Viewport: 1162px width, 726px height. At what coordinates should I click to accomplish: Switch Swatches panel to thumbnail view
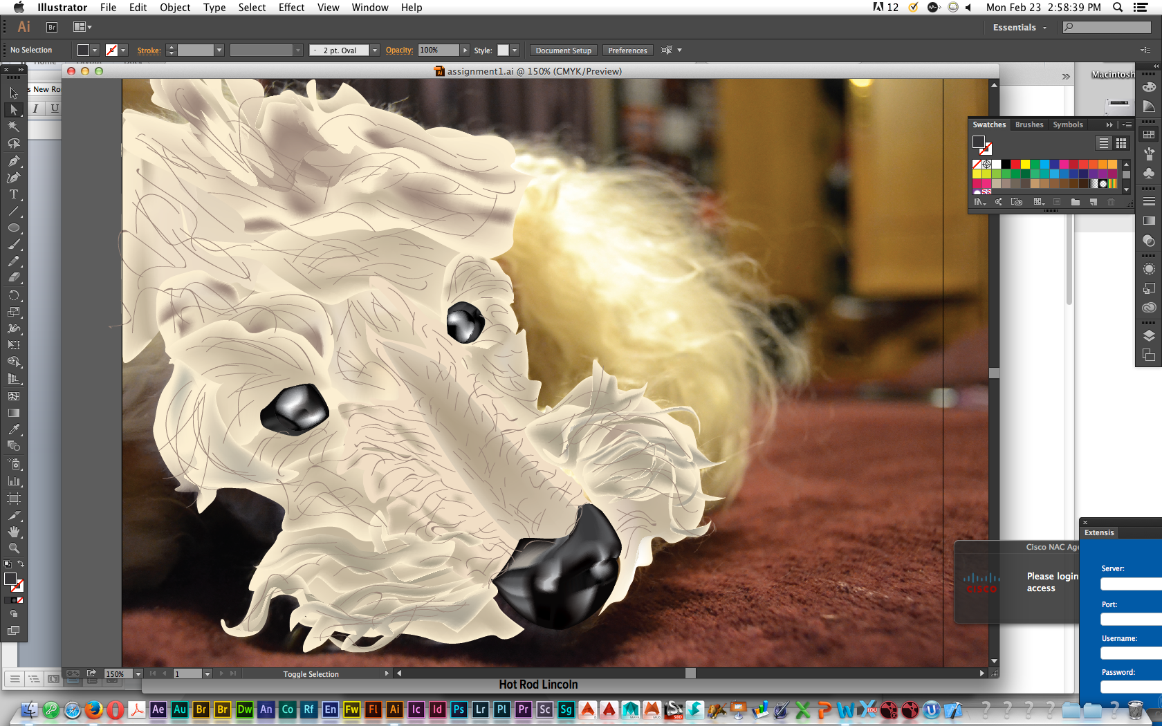[1121, 143]
